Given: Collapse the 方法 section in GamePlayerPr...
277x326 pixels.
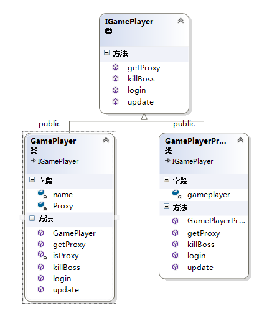Looking at the screenshot, I should (x=166, y=207).
